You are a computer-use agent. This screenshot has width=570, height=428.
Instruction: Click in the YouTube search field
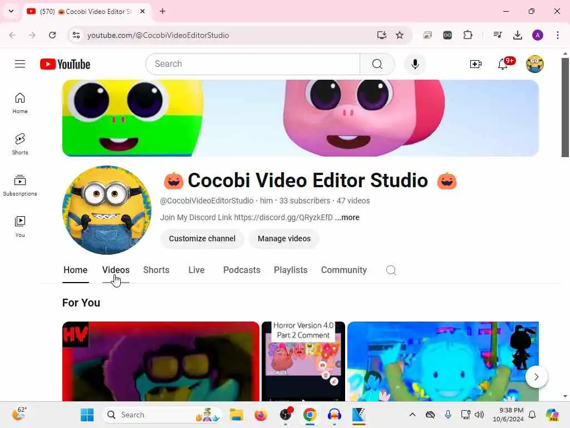[253, 64]
